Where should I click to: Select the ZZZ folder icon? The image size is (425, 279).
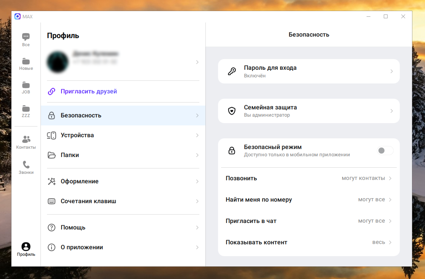(x=26, y=109)
